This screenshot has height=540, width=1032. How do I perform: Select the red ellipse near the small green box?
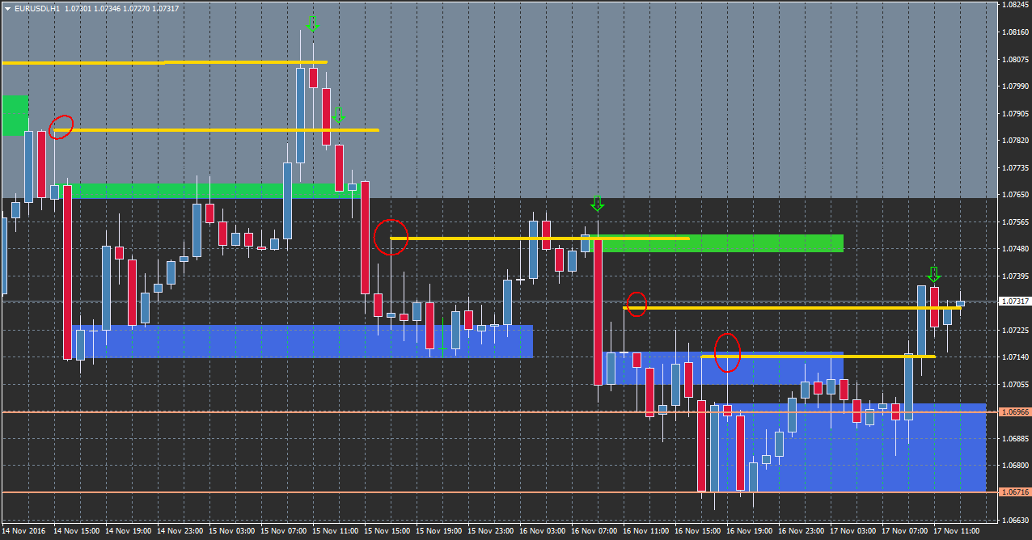(x=61, y=126)
